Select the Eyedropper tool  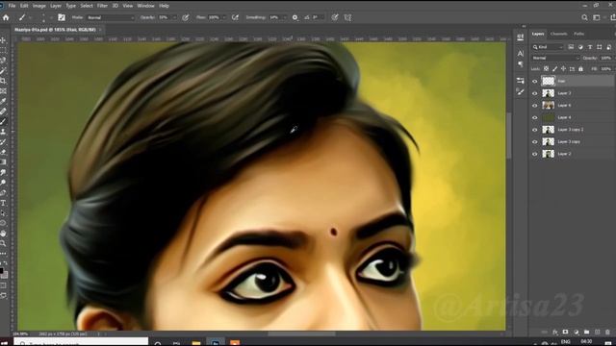(x=3, y=101)
